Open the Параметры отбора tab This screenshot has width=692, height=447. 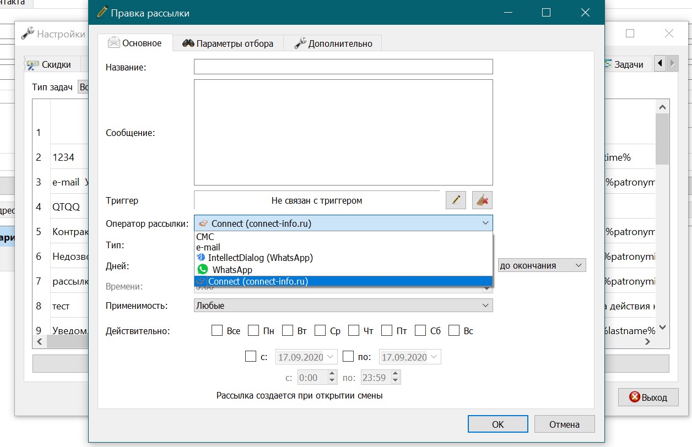[x=228, y=43]
